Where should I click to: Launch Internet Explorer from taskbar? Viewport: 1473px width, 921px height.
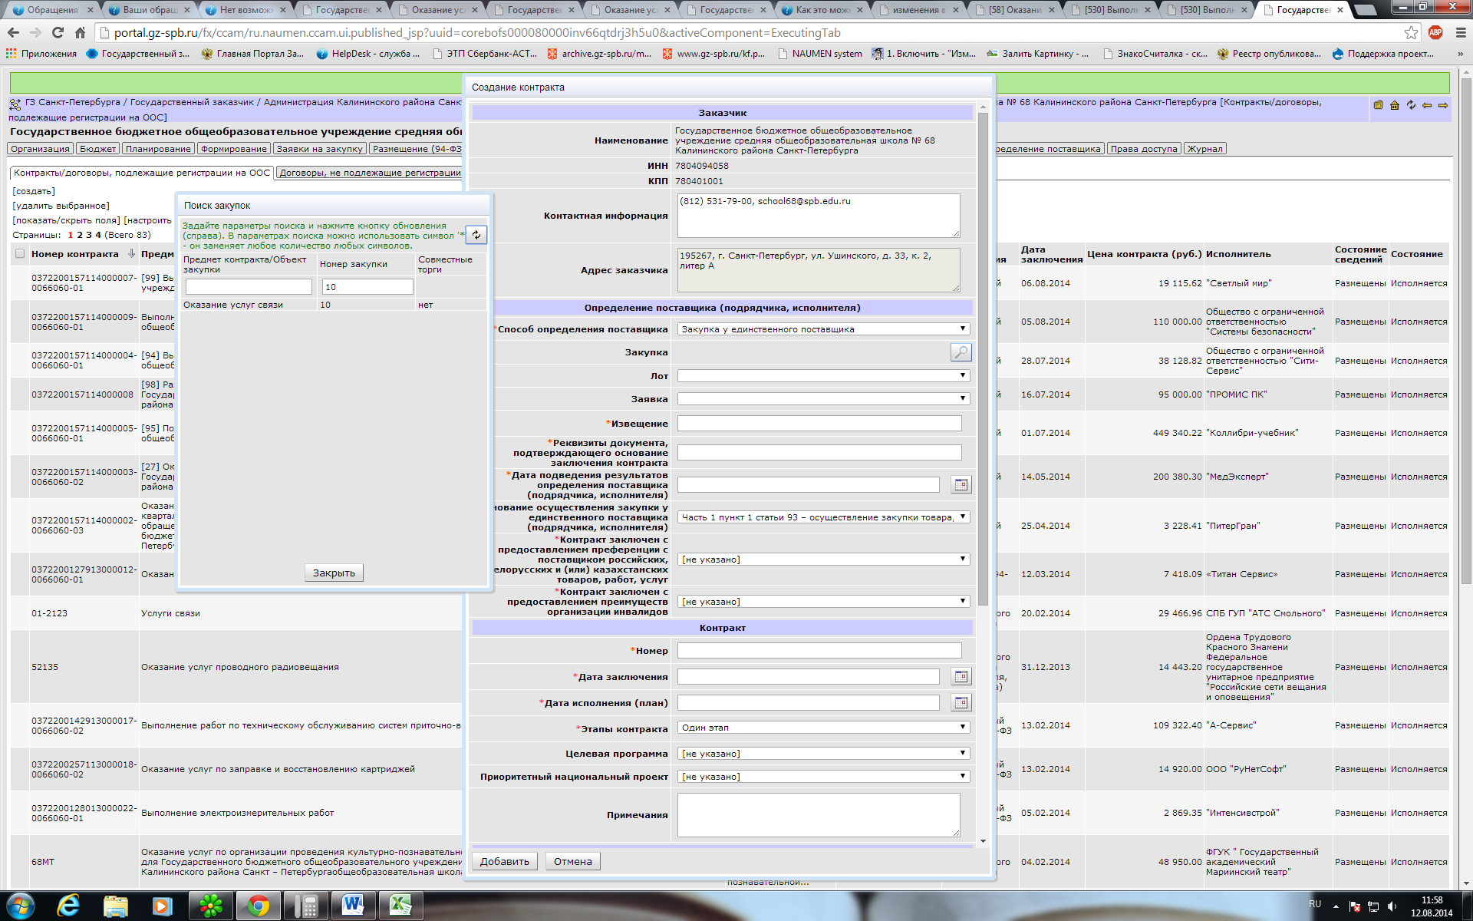(69, 906)
